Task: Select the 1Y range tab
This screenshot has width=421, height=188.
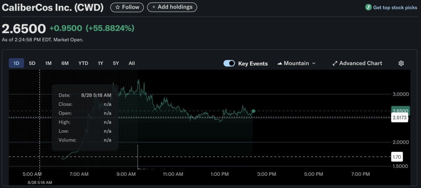Action: 101,63
